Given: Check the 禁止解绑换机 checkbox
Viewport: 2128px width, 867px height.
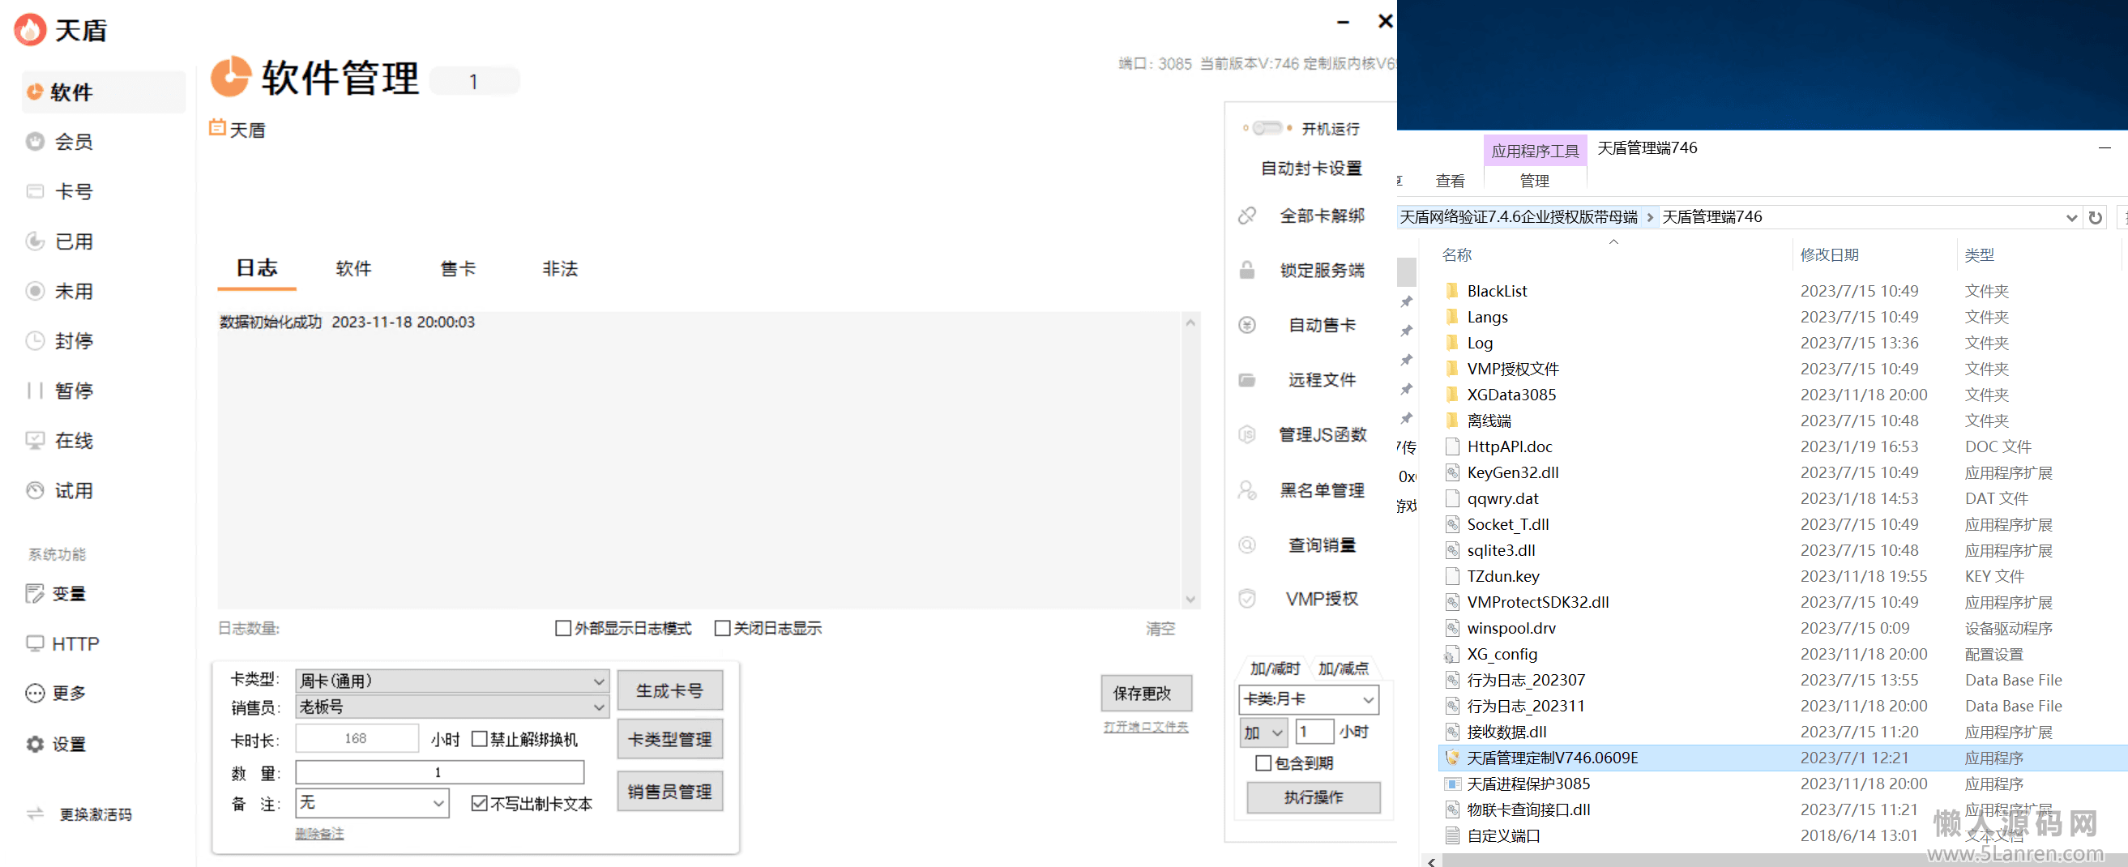Looking at the screenshot, I should pos(479,739).
